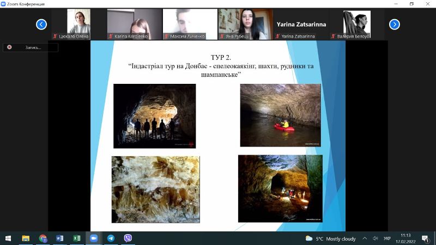Select Цюкало Олена's video thumbnail
The height and width of the screenshot is (245, 436).
point(78,24)
